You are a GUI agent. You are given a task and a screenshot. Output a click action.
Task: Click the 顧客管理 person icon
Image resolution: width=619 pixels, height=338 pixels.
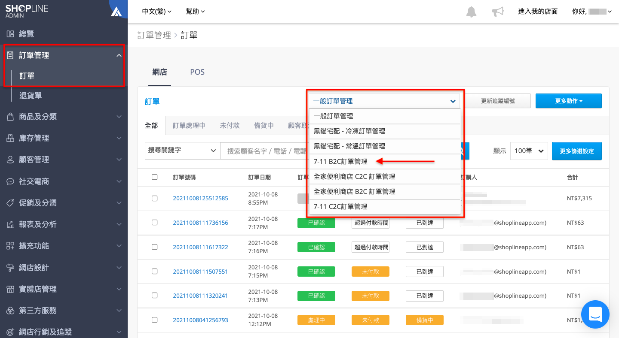(x=10, y=160)
